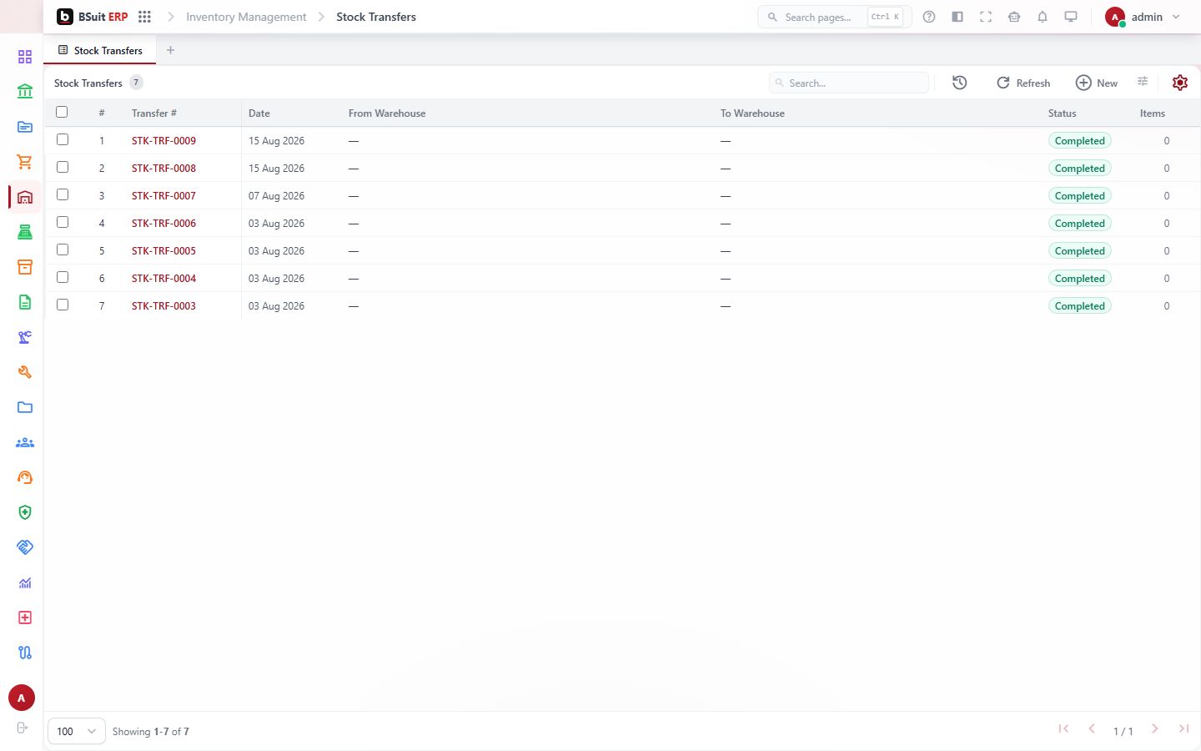Check the box for STK-TRF-0008
Viewport: 1201px width, 751px height.
pyautogui.click(x=63, y=167)
